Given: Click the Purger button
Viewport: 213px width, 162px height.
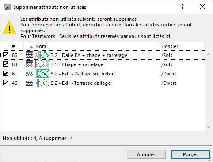Looking at the screenshot, I should coord(190,154).
